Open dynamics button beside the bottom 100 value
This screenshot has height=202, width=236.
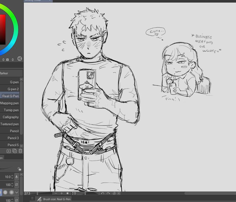click(17, 200)
